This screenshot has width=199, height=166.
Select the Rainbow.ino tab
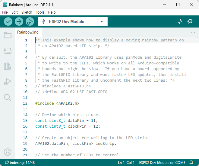point(28,32)
